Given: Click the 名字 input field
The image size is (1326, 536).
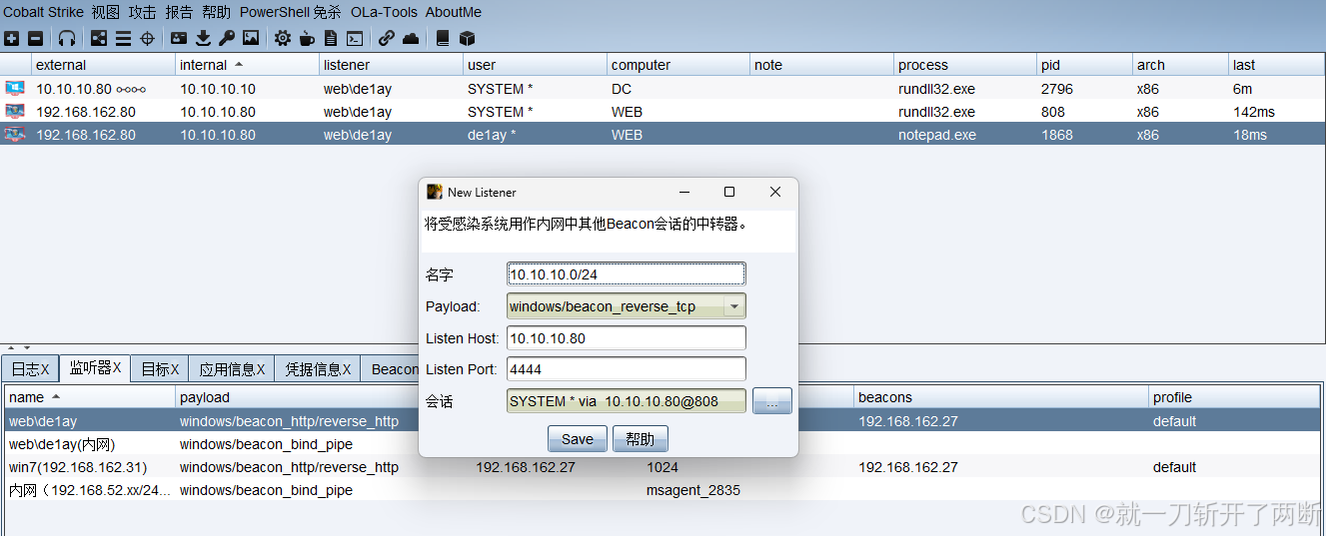Looking at the screenshot, I should coord(627,273).
